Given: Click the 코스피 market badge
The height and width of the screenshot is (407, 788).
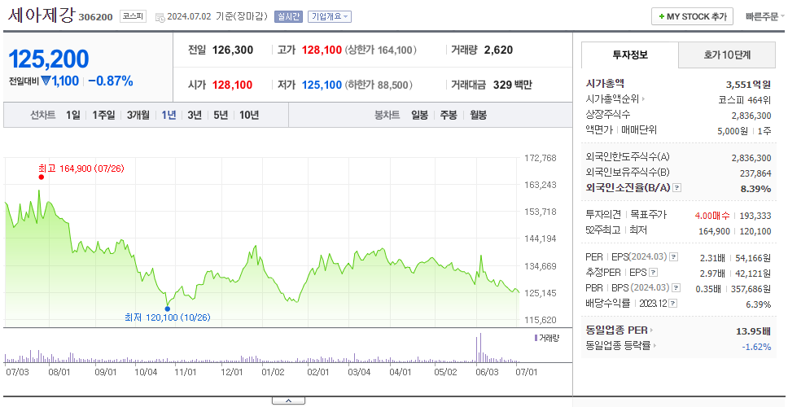Looking at the screenshot, I should [x=133, y=16].
